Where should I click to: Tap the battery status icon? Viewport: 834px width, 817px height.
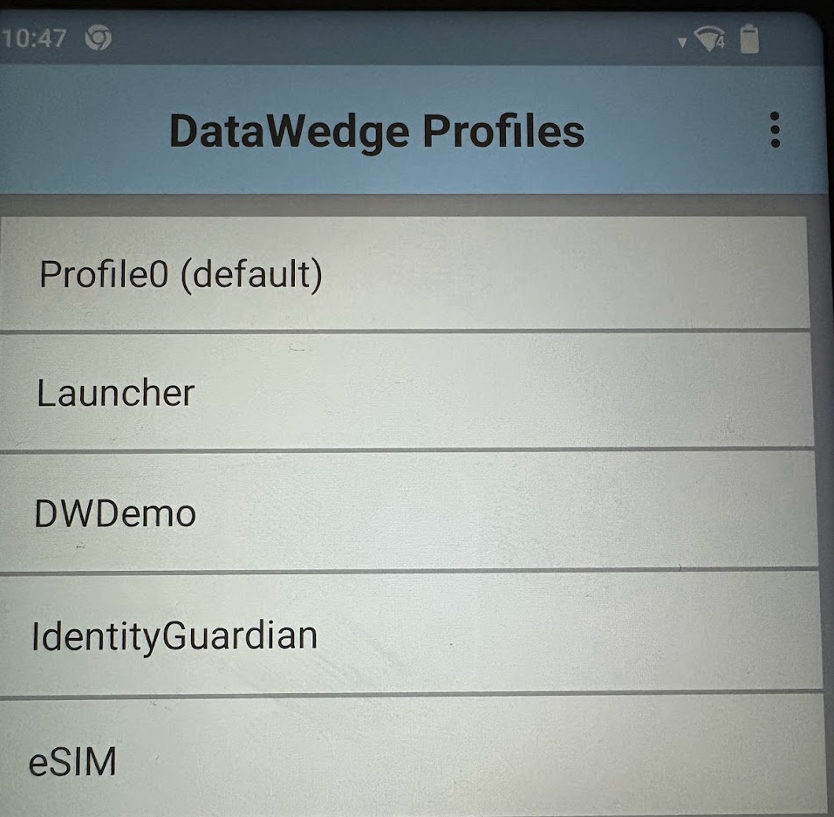point(749,39)
